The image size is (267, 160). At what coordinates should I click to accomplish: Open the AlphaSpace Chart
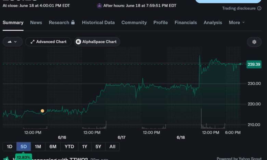click(x=97, y=42)
